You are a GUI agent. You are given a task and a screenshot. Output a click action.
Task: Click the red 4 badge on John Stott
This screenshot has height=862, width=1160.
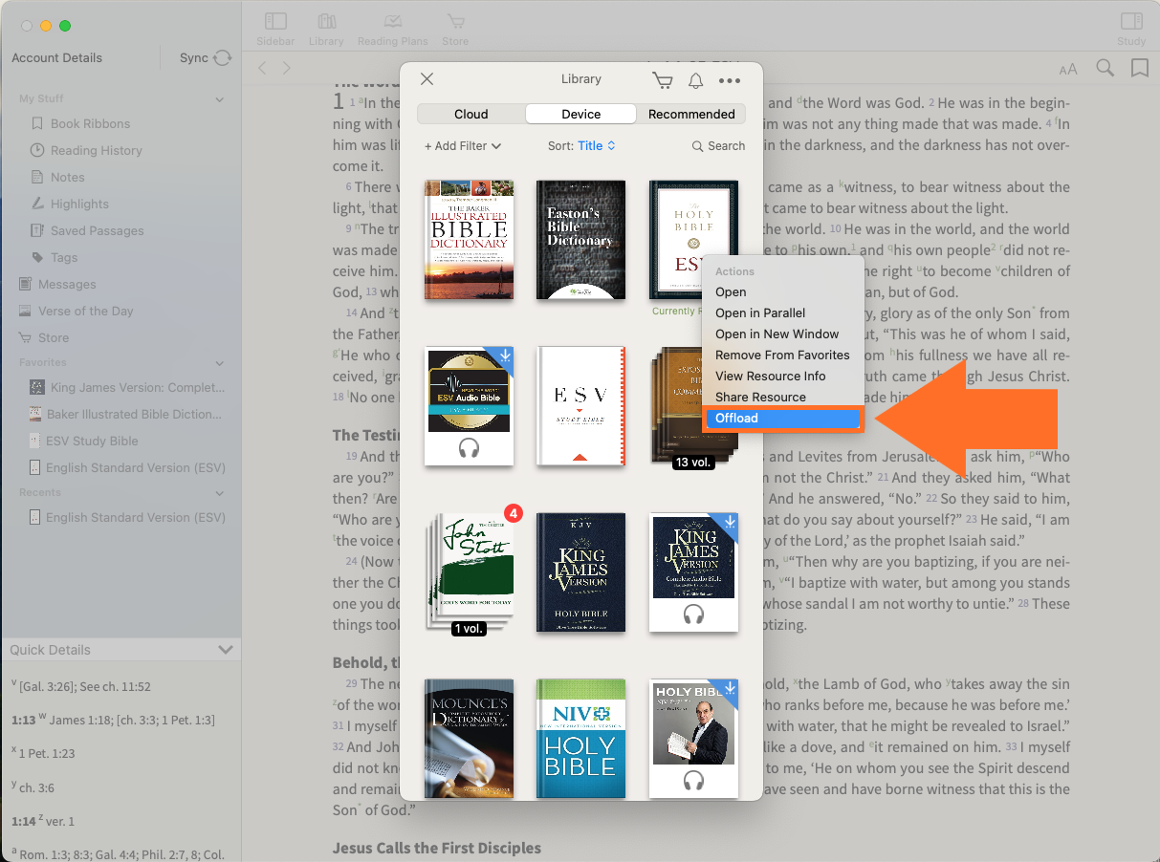pyautogui.click(x=513, y=513)
